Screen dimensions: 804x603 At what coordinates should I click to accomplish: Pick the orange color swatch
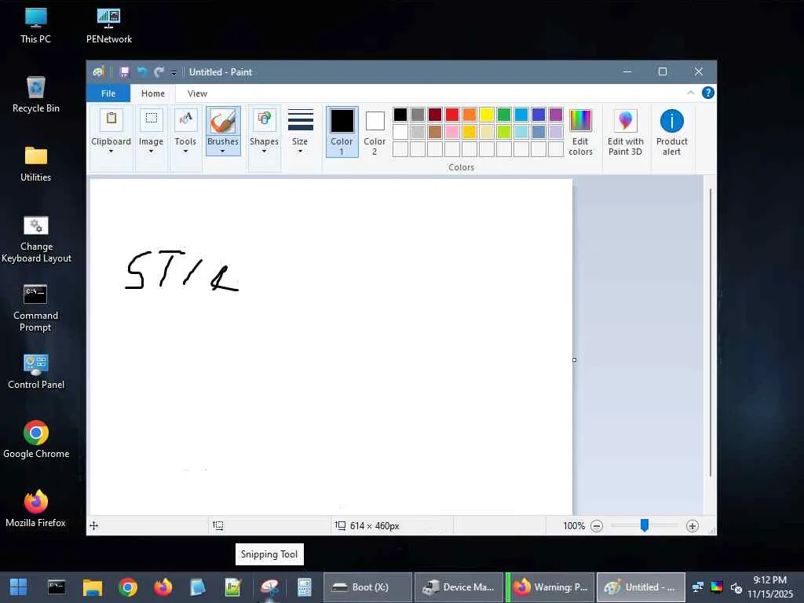click(x=470, y=115)
